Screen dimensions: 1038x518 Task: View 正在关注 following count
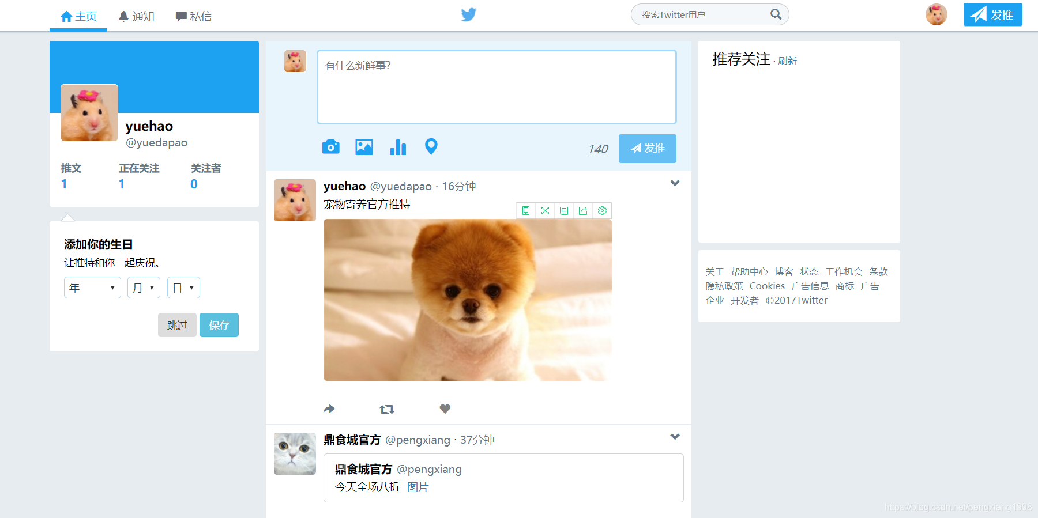click(139, 176)
